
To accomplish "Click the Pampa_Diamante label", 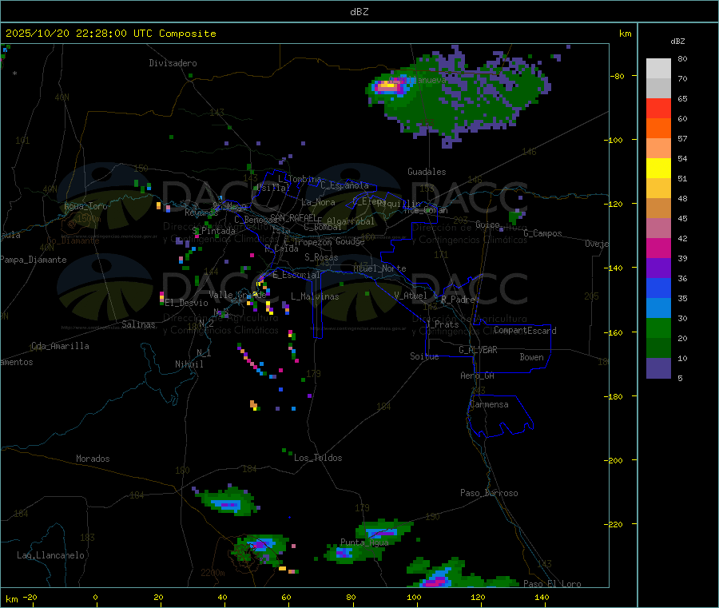I will [34, 260].
